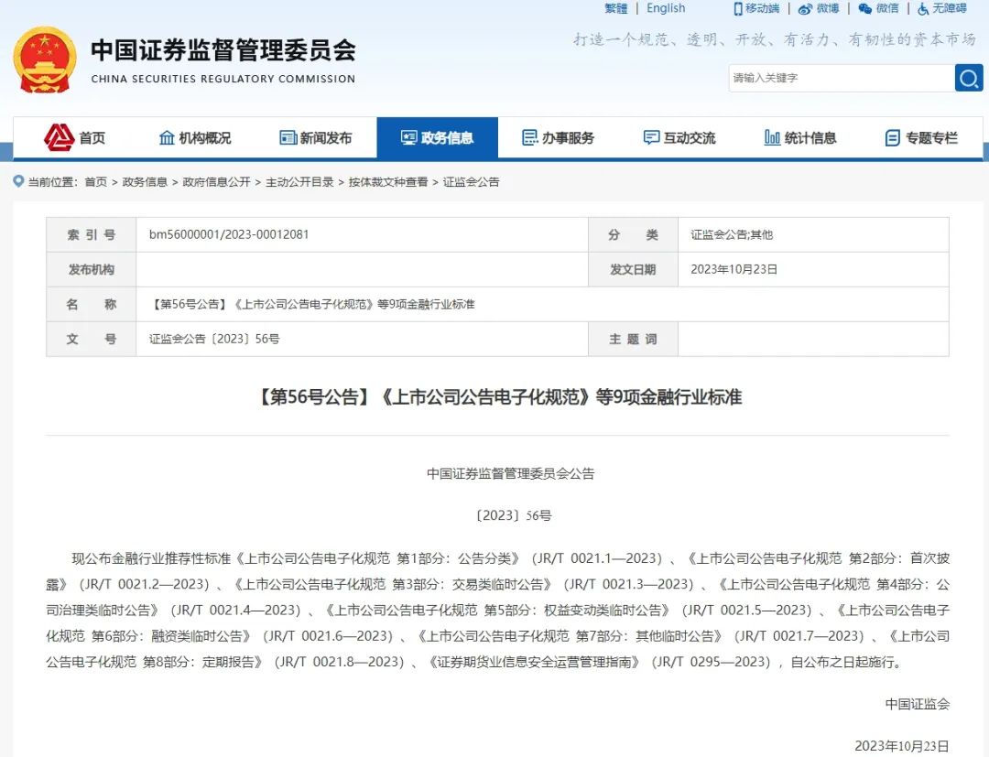Click the Weibo icon in top bar
Screen dimensions: 989x757
pyautogui.click(x=805, y=9)
